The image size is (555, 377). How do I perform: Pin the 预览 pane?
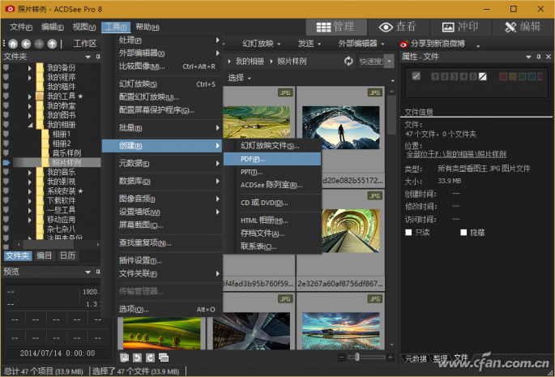tap(98, 272)
